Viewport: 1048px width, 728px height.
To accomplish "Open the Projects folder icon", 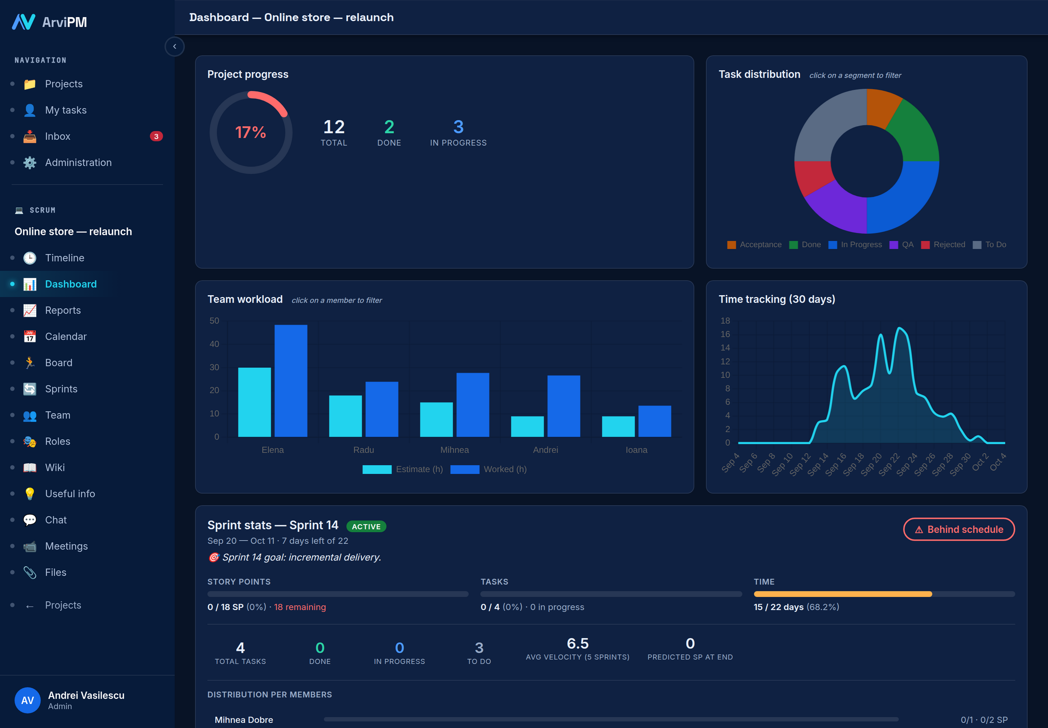I will tap(30, 84).
